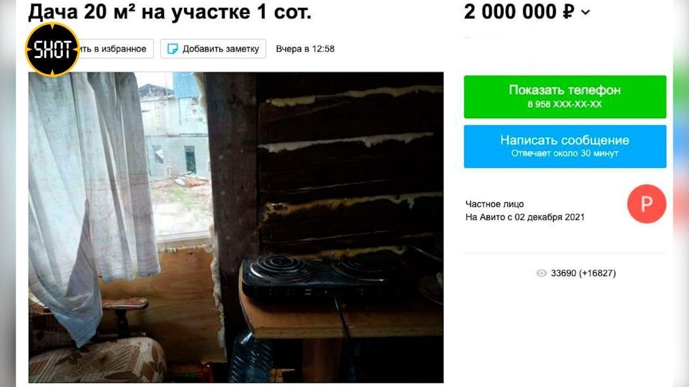Expand the chevron next to the price
Screen dimensions: 689x387
586,12
